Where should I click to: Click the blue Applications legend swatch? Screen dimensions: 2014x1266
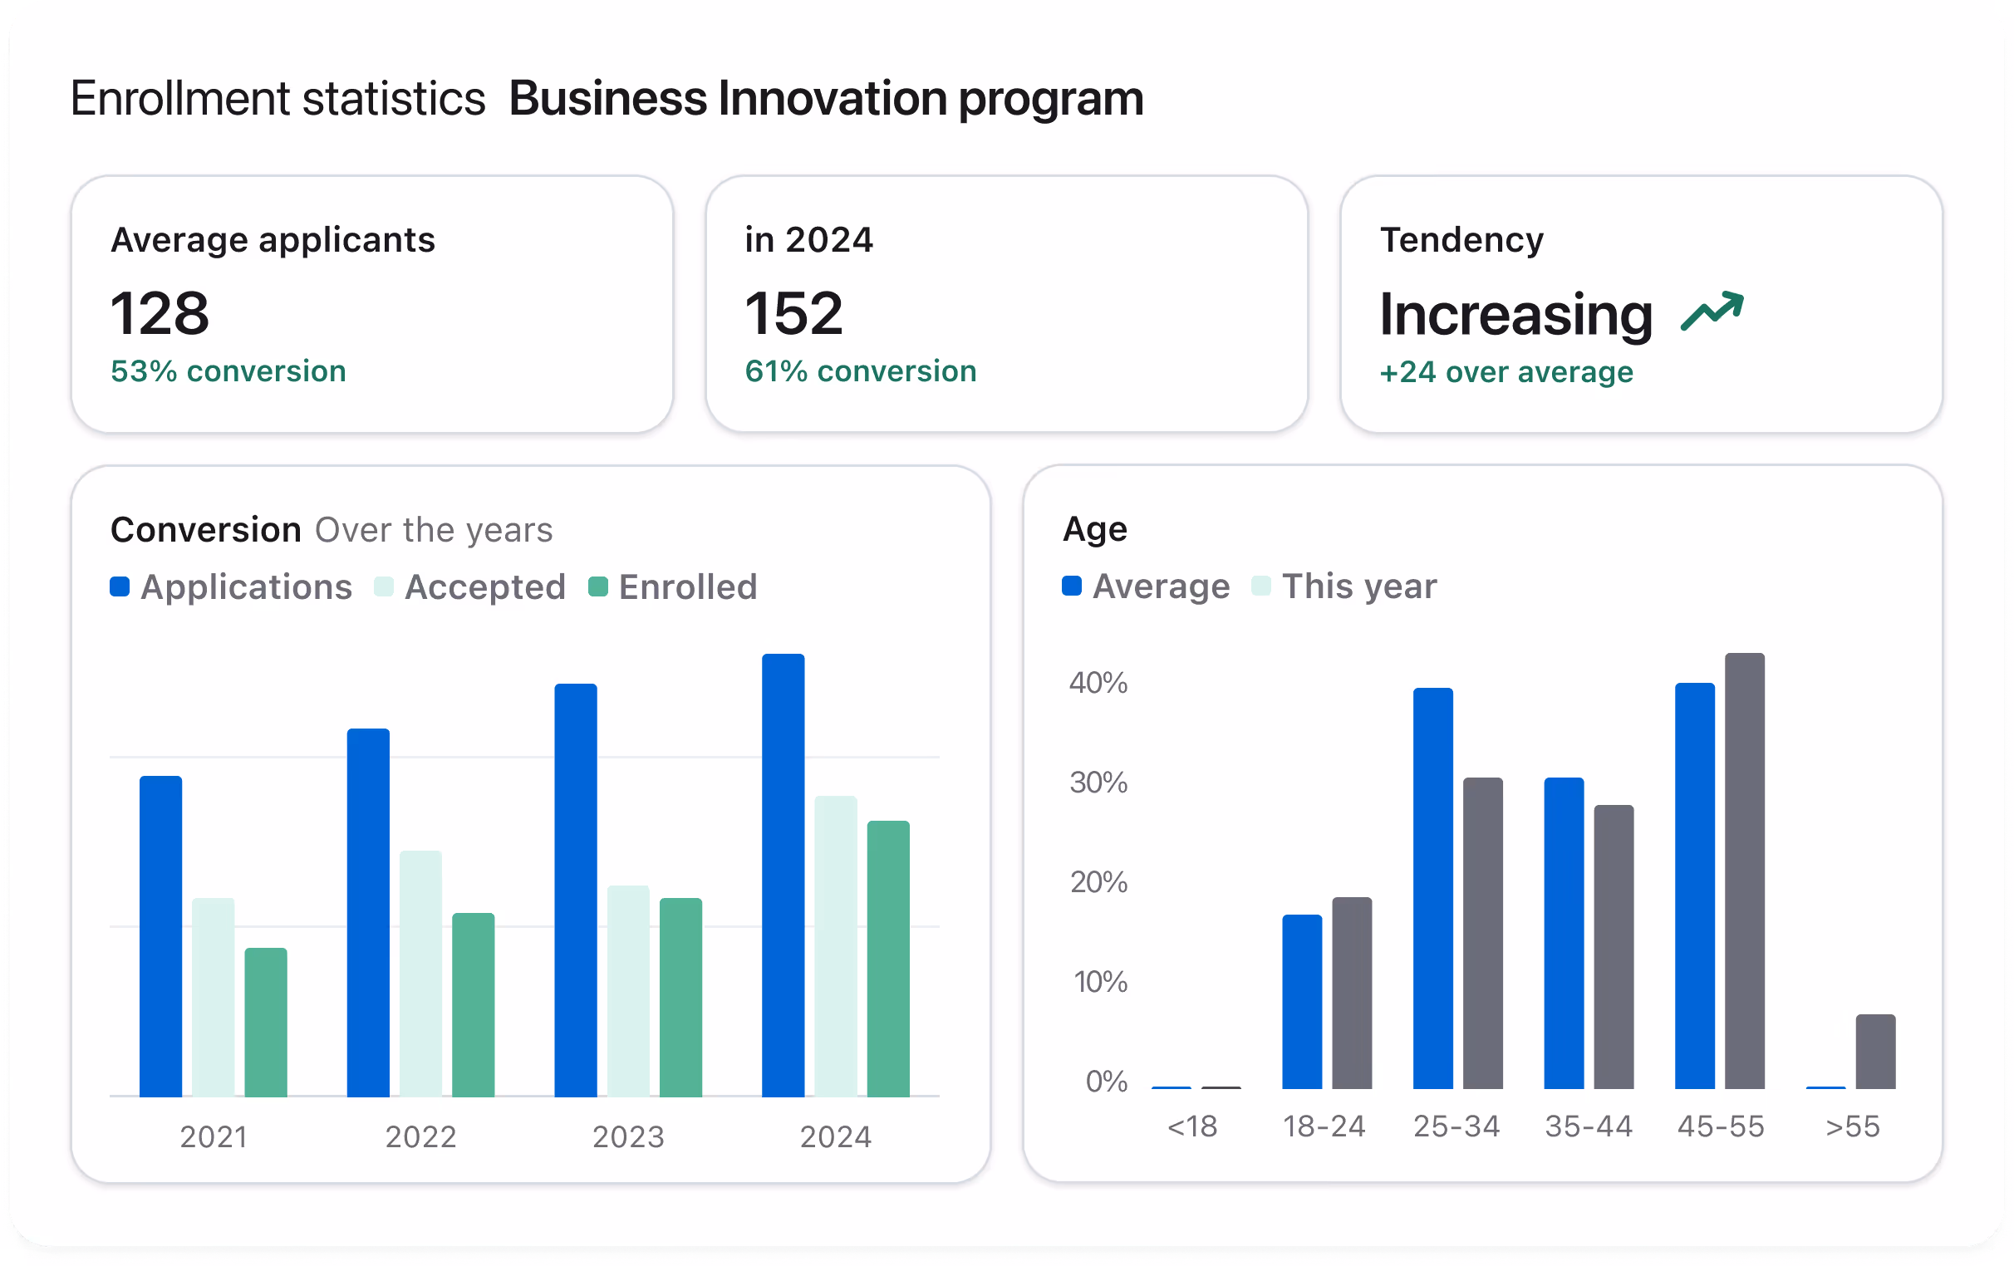click(120, 587)
